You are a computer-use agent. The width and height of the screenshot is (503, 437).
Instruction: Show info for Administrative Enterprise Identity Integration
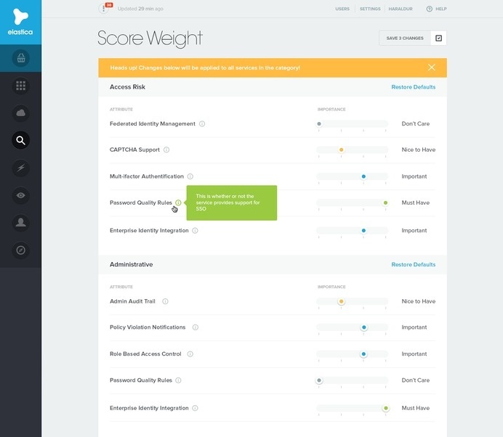pyautogui.click(x=195, y=408)
